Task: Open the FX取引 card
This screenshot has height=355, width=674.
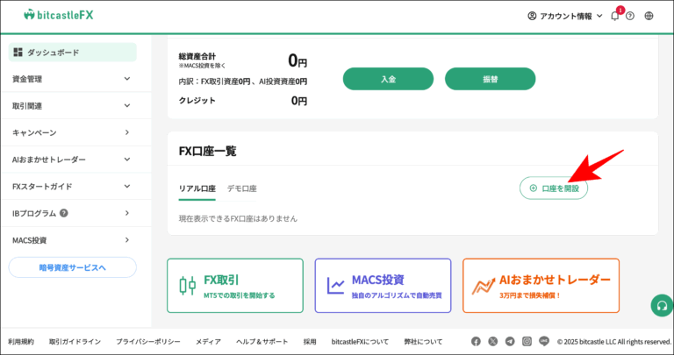Action: (235, 286)
